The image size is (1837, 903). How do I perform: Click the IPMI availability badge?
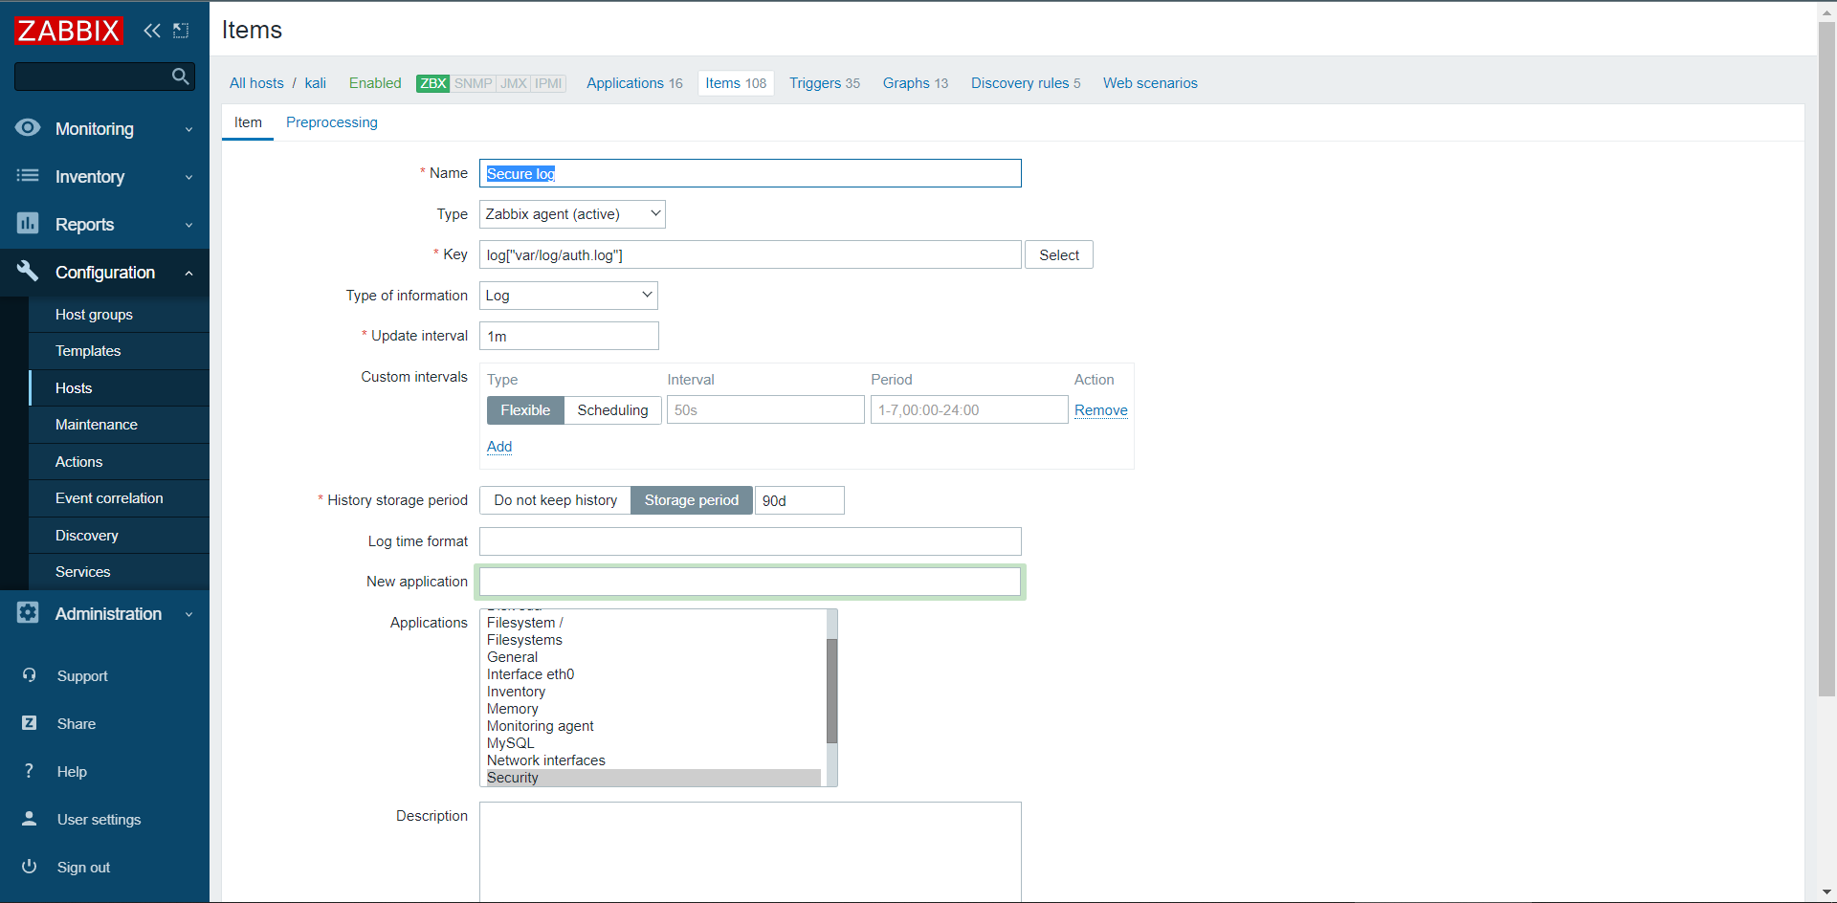pos(548,83)
